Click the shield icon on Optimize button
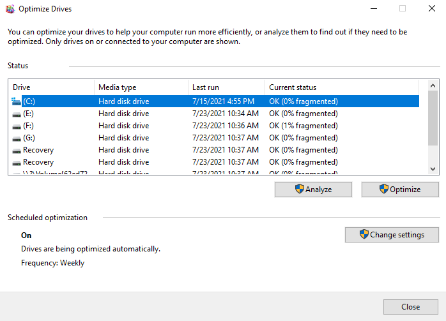 (383, 189)
